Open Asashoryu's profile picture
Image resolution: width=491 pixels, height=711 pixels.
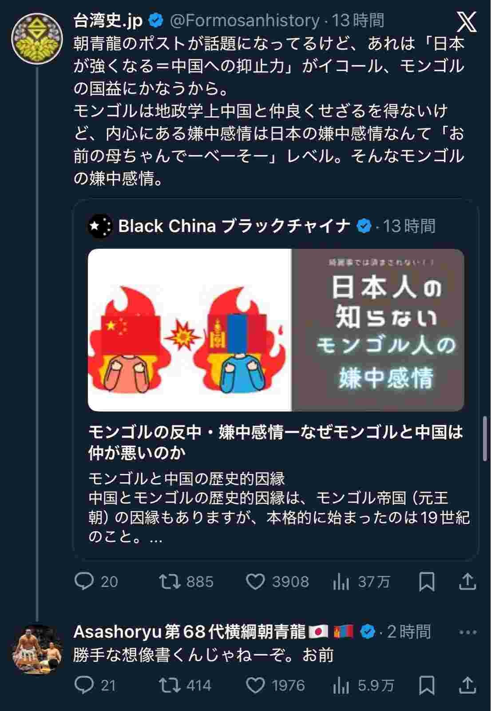coord(37,650)
